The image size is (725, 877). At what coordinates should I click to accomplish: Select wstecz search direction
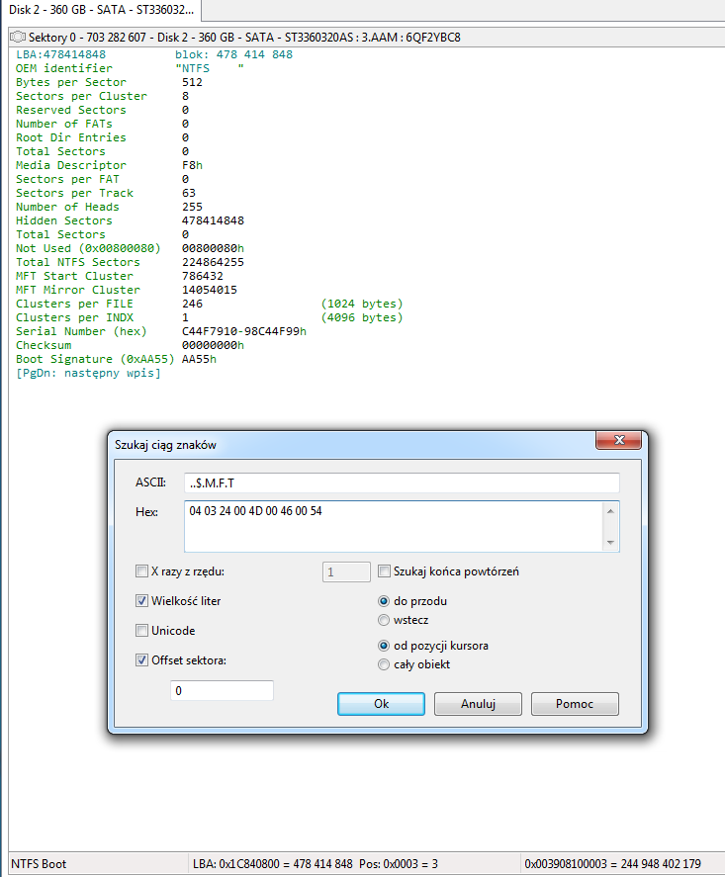pos(384,620)
